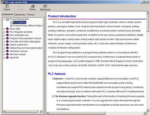Click the book icon beside Online control PLC
The width and height of the screenshot is (150, 115).
tap(7, 45)
